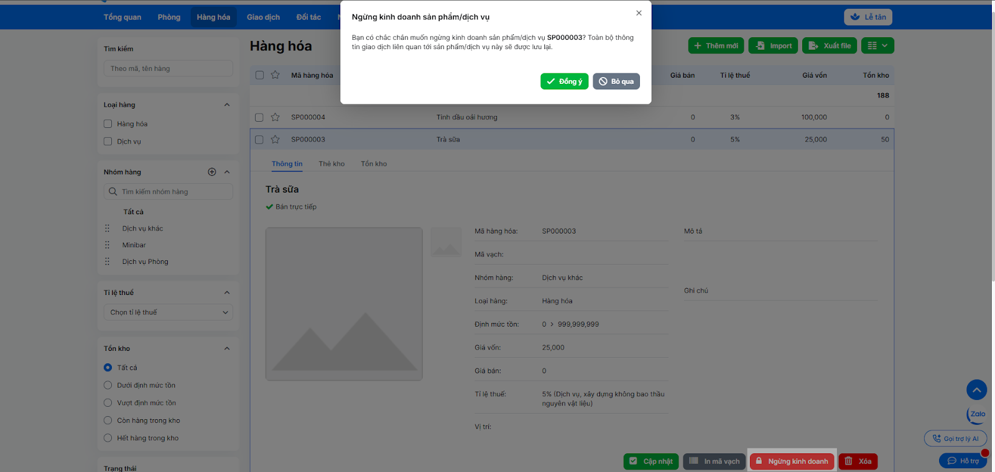Star the SP000004 product row

tap(275, 117)
